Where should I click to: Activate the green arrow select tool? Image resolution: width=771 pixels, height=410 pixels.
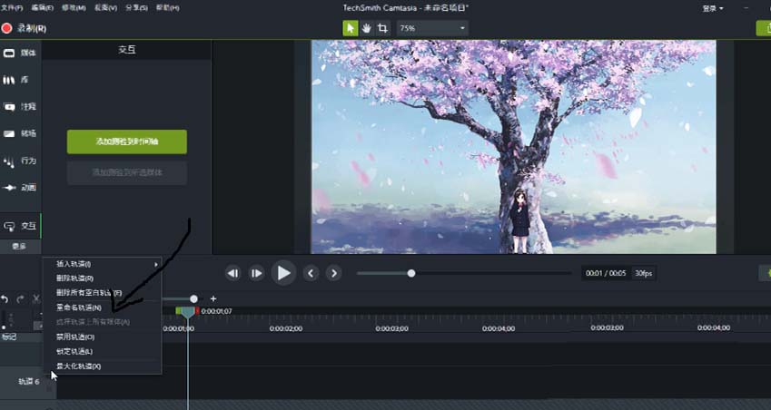(351, 28)
